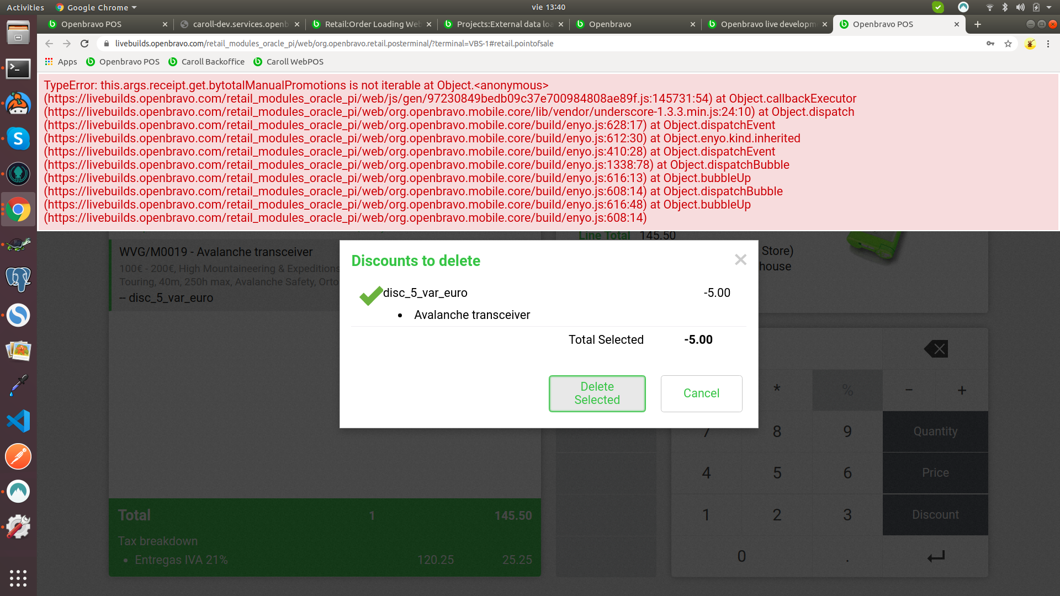Screen dimensions: 1060x596
Task: Open Google Chrome app menu
Action: point(96,7)
